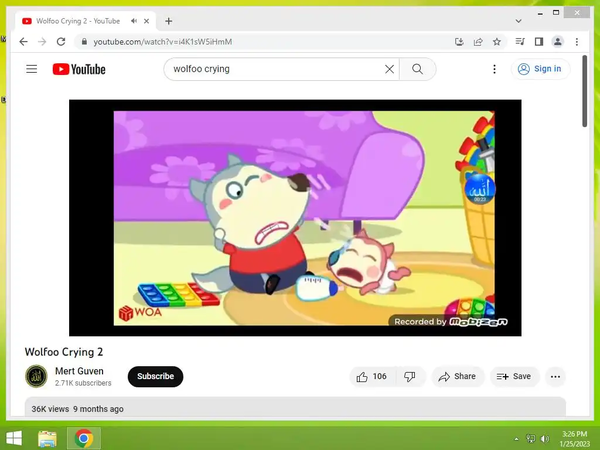Open Chrome three-dot menu
Screen dimensions: 600x450
tap(577, 42)
